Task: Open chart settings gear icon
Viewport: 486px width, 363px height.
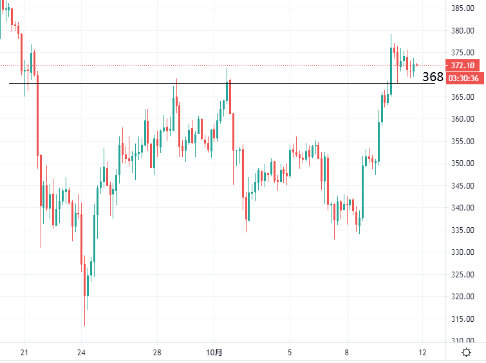Action: coord(466,352)
